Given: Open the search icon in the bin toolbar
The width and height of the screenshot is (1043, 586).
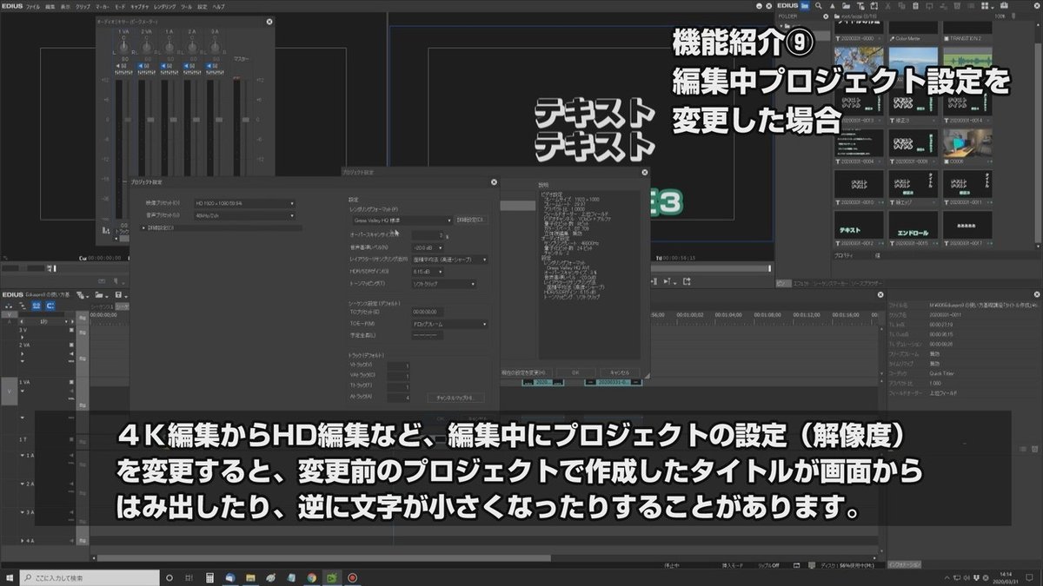Looking at the screenshot, I should (818, 5).
